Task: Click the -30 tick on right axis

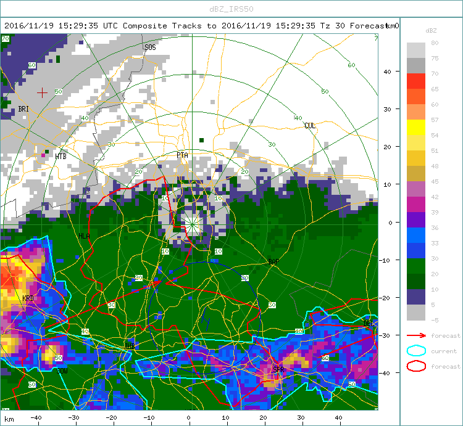Action: click(x=386, y=335)
